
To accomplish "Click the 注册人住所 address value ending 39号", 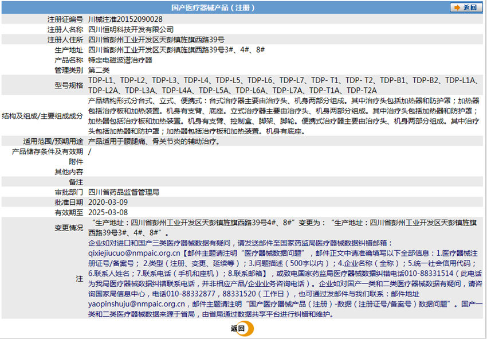I will click(x=156, y=40).
